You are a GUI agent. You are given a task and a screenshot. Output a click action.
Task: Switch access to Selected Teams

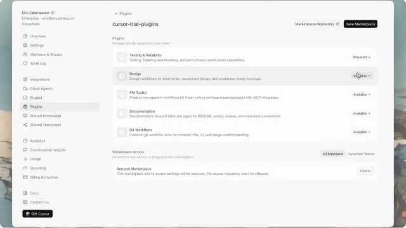[361, 154]
